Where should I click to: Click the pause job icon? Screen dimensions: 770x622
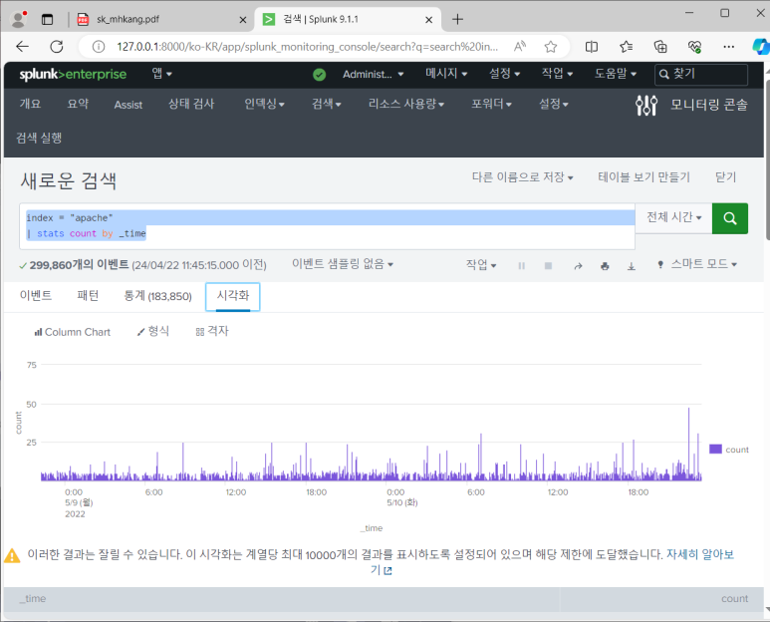(x=522, y=266)
